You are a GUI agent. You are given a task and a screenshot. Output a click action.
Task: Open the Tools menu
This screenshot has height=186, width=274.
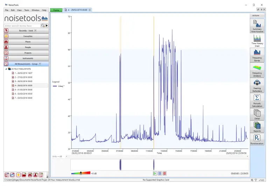pos(27,10)
